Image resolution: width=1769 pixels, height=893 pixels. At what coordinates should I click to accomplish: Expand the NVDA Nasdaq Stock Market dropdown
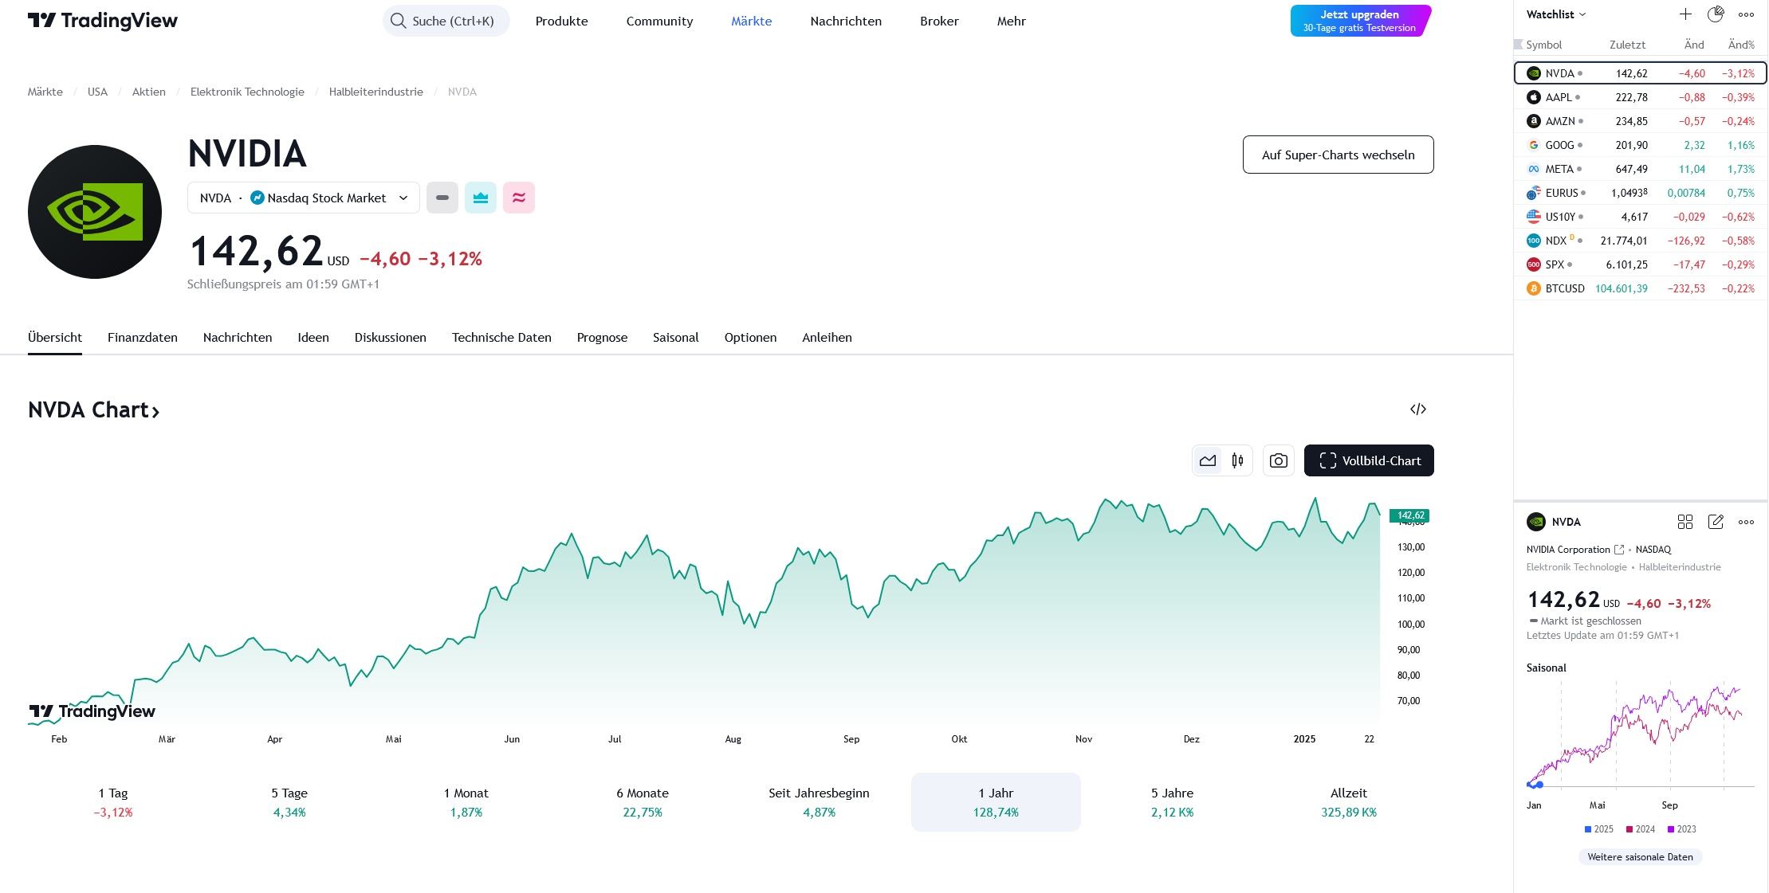pyautogui.click(x=304, y=198)
